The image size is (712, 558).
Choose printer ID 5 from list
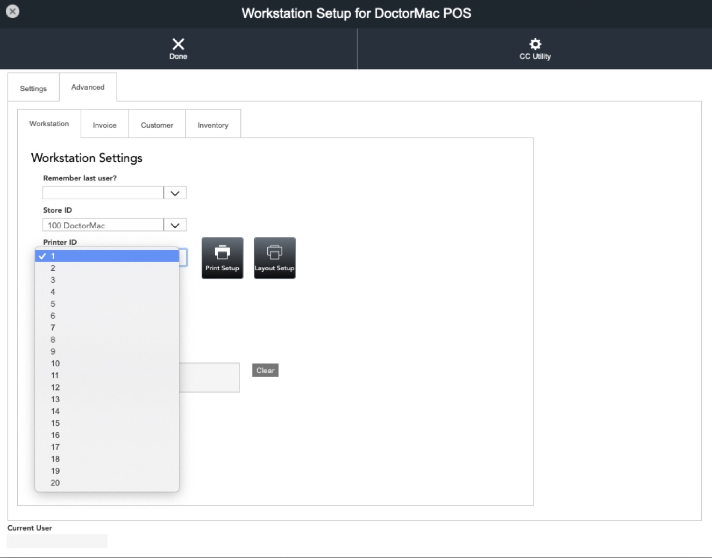pyautogui.click(x=107, y=304)
